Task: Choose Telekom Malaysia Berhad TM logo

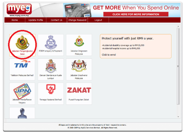Action: (x=22, y=64)
